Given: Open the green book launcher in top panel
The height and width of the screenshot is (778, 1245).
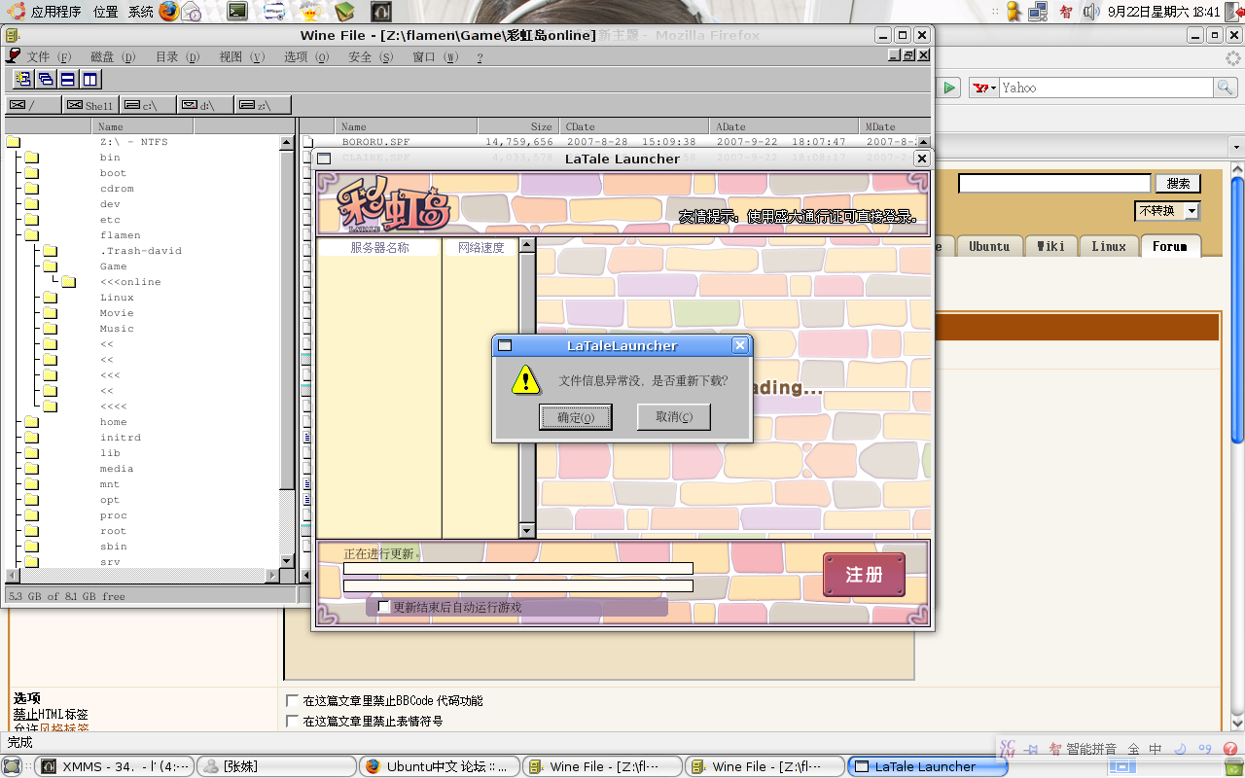Looking at the screenshot, I should [345, 12].
